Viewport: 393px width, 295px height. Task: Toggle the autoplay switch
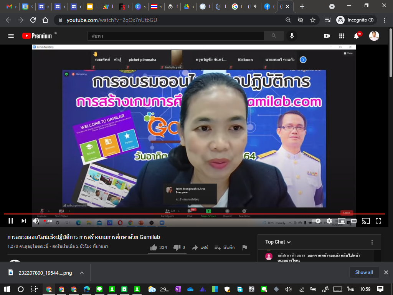click(316, 221)
